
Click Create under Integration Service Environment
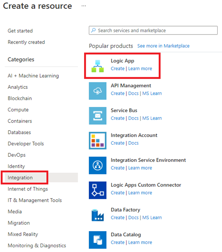click(117, 168)
